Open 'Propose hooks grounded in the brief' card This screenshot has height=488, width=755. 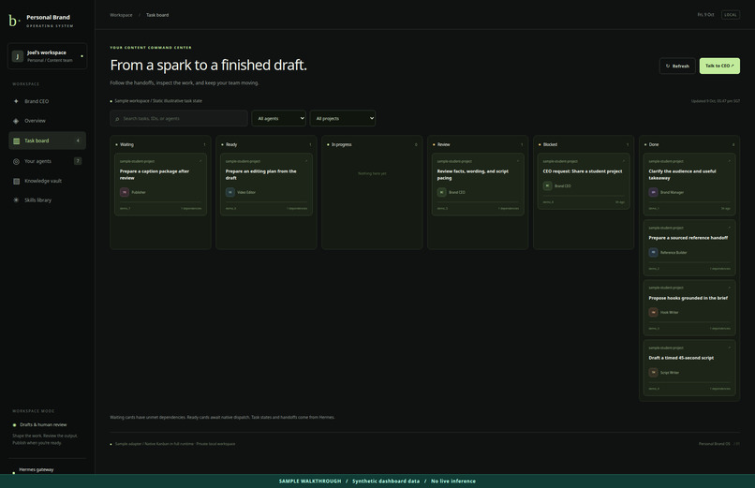pos(689,308)
